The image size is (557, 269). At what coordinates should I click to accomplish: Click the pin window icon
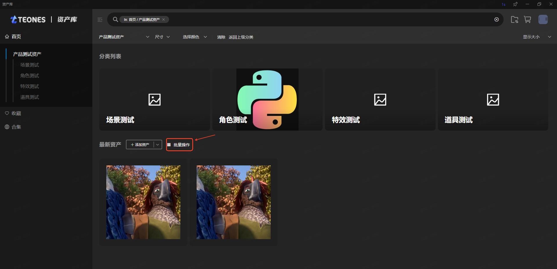point(515,4)
